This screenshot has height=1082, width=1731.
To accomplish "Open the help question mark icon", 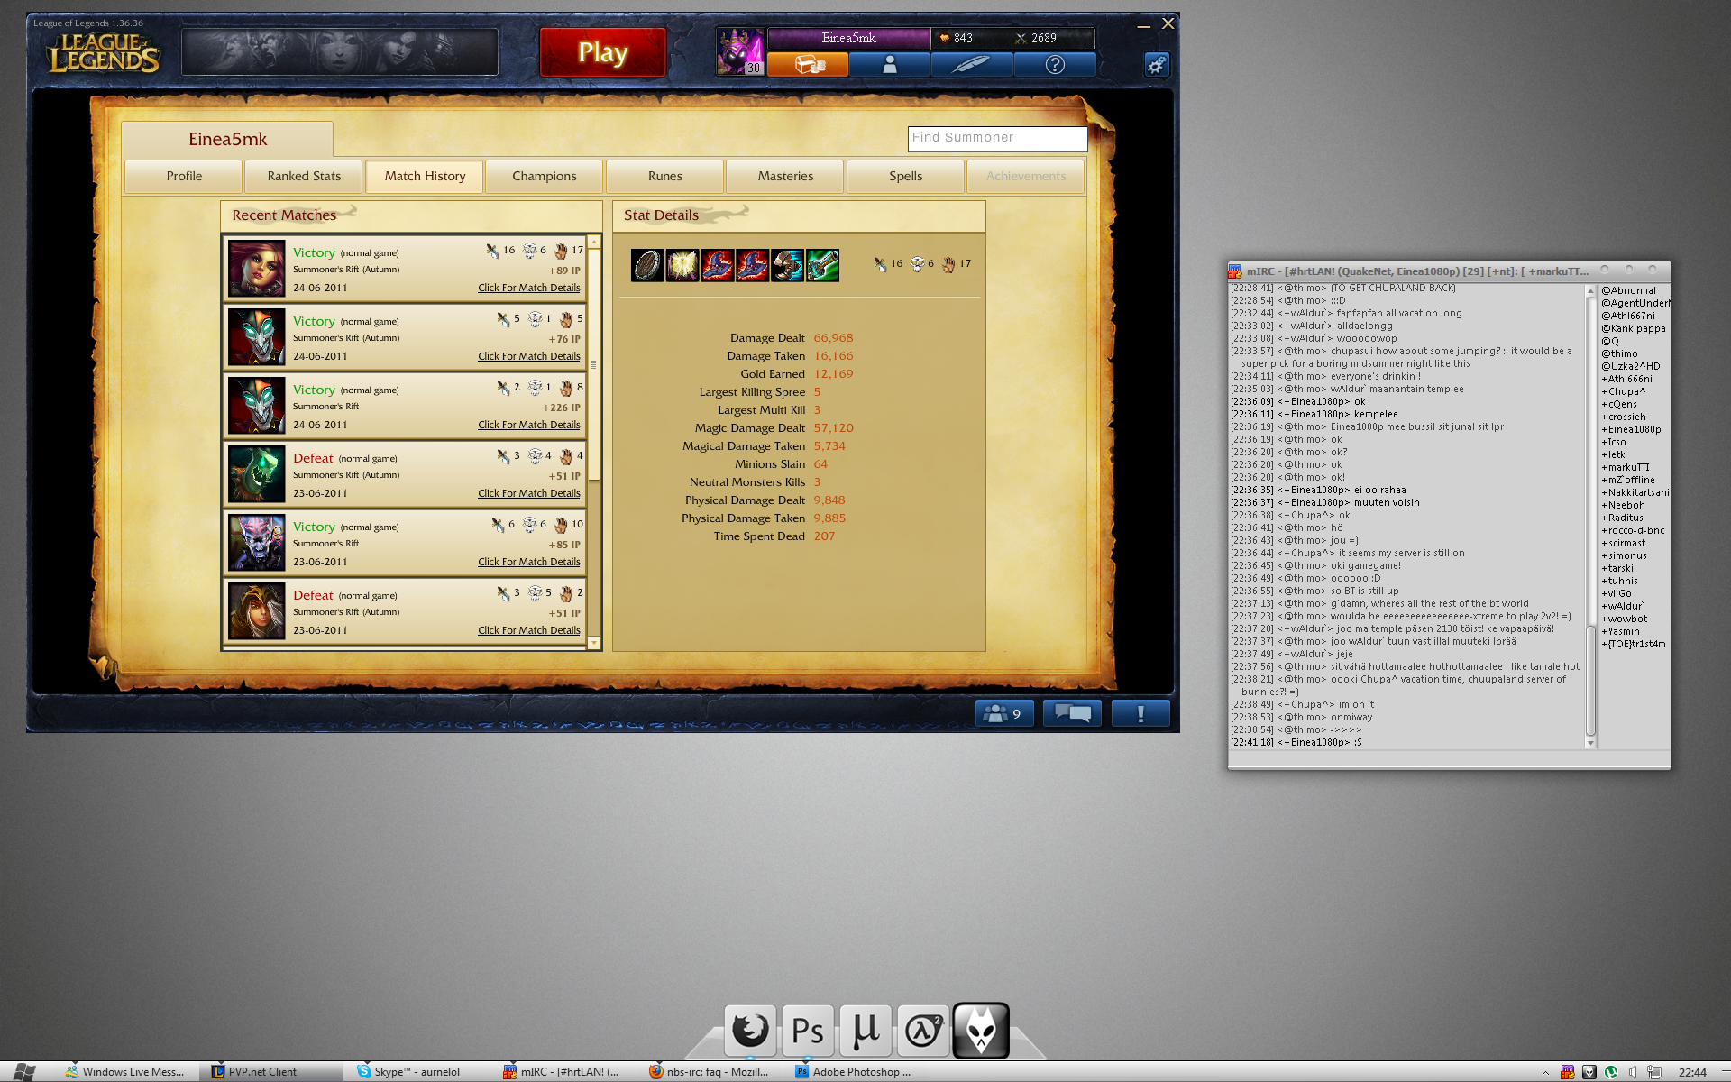I will (x=1055, y=65).
